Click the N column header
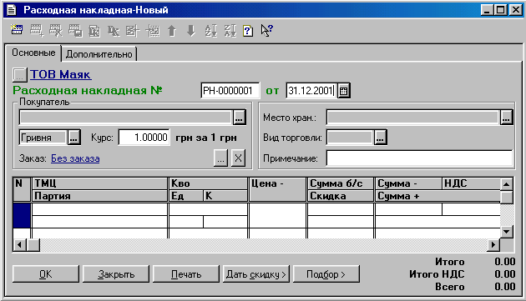This screenshot has height=301, width=526. pyautogui.click(x=22, y=190)
